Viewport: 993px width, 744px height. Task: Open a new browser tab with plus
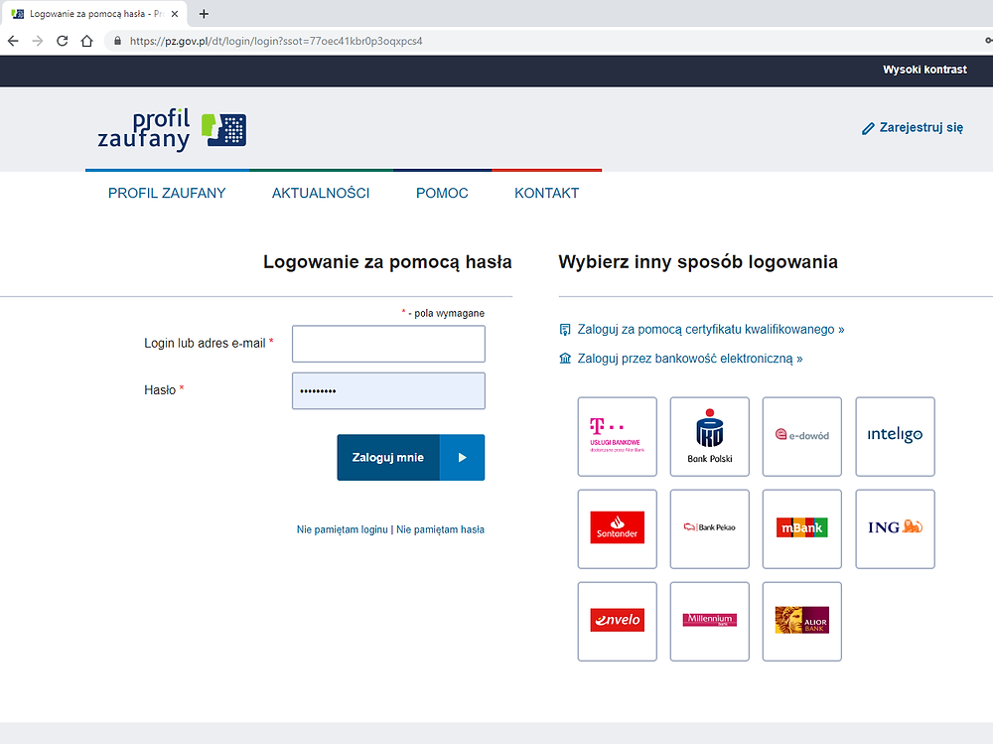point(204,13)
